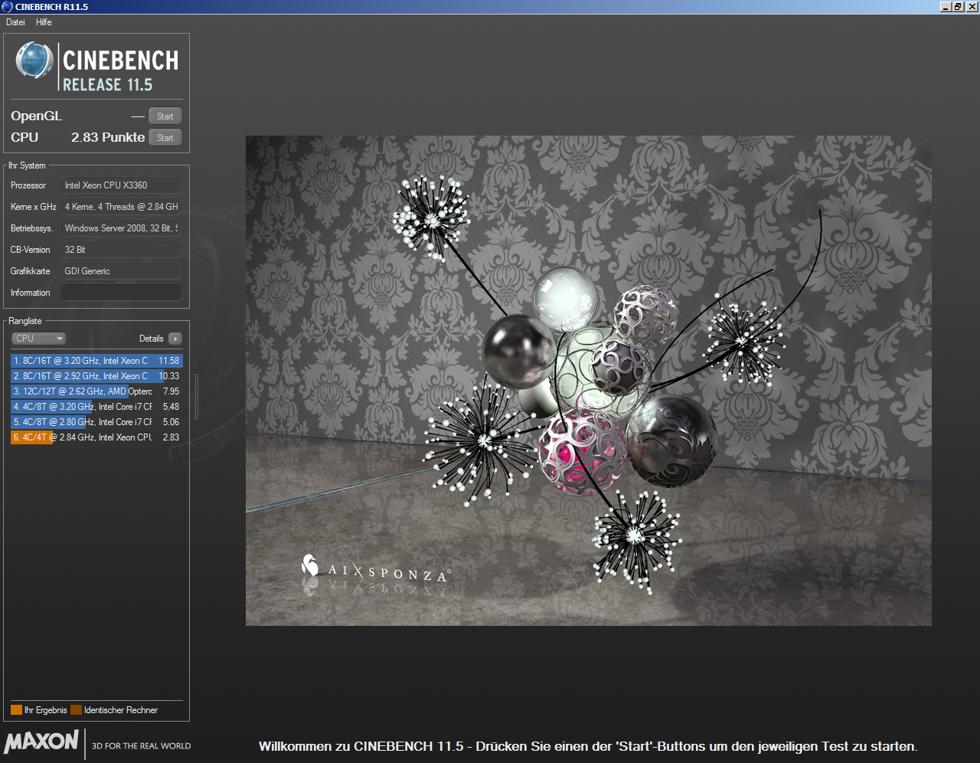Click into the Information text field
Viewport: 980px width, 763px height.
(x=121, y=293)
